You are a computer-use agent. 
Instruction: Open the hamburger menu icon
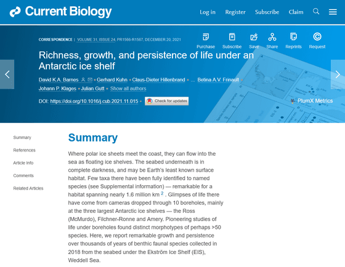point(333,12)
